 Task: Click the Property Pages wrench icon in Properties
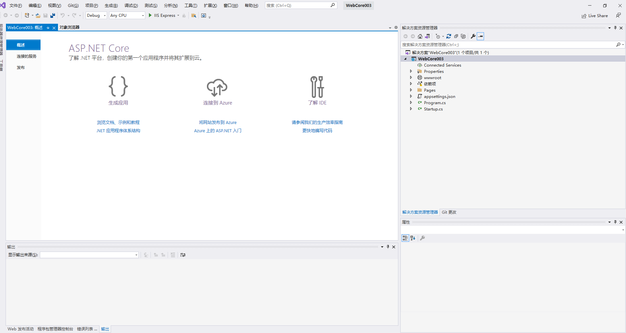click(422, 238)
